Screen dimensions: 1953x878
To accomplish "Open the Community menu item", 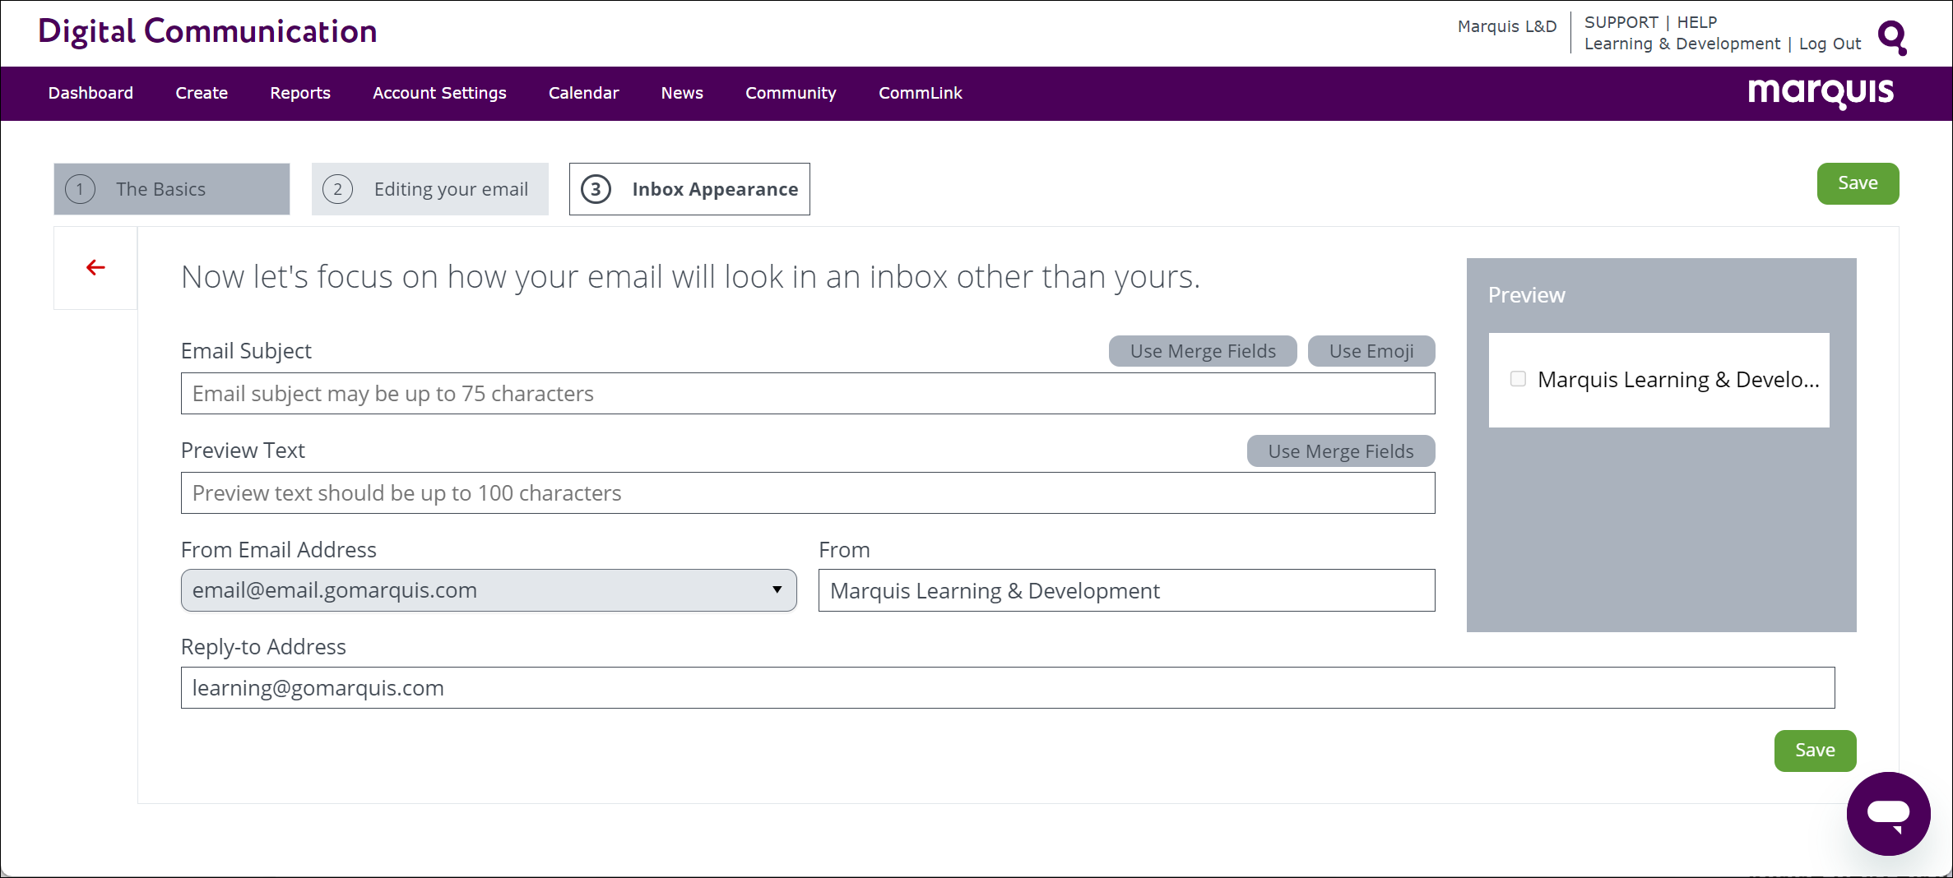I will 791,93.
